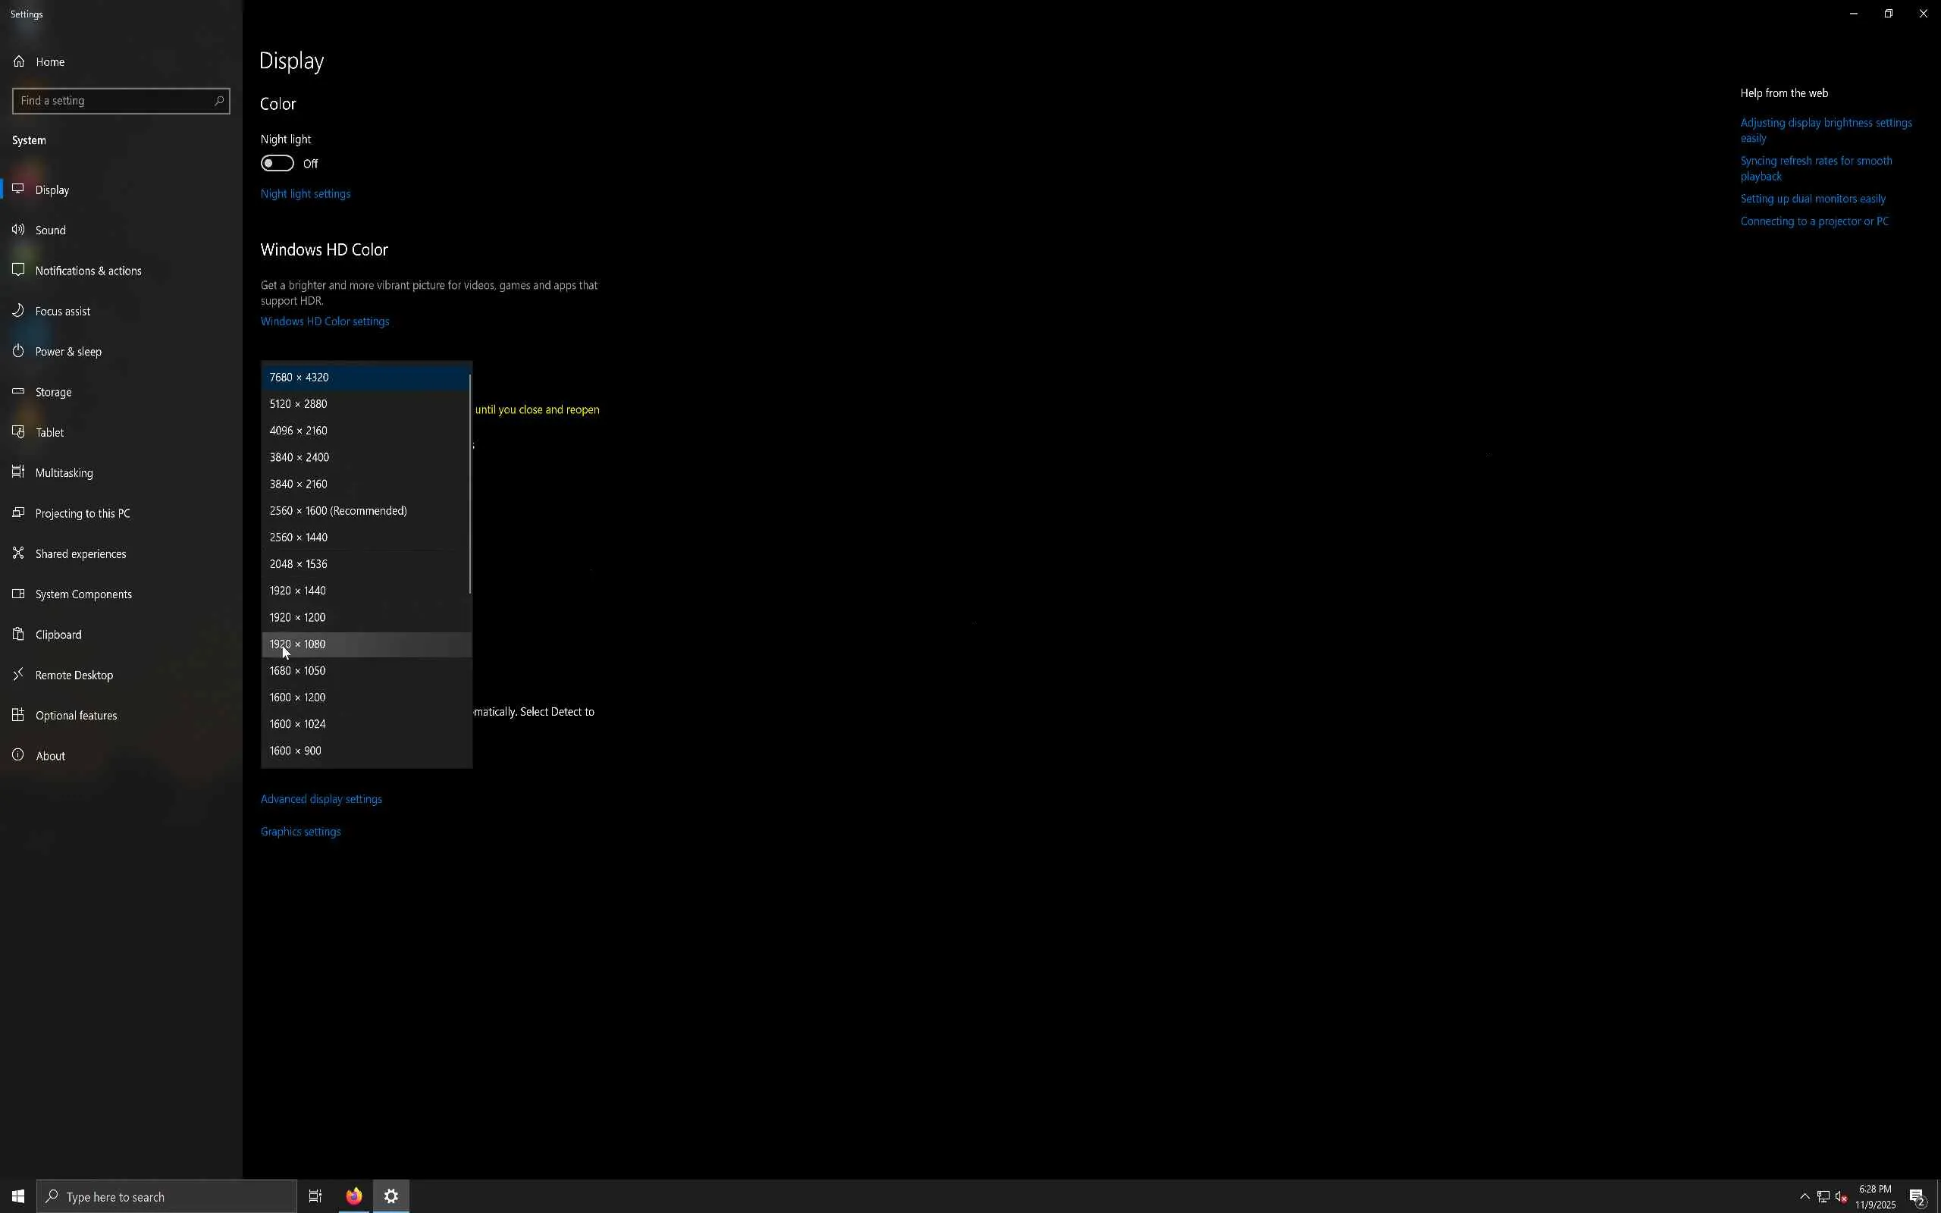The width and height of the screenshot is (1941, 1213).
Task: Click the Focus assist moon icon
Action: point(18,311)
